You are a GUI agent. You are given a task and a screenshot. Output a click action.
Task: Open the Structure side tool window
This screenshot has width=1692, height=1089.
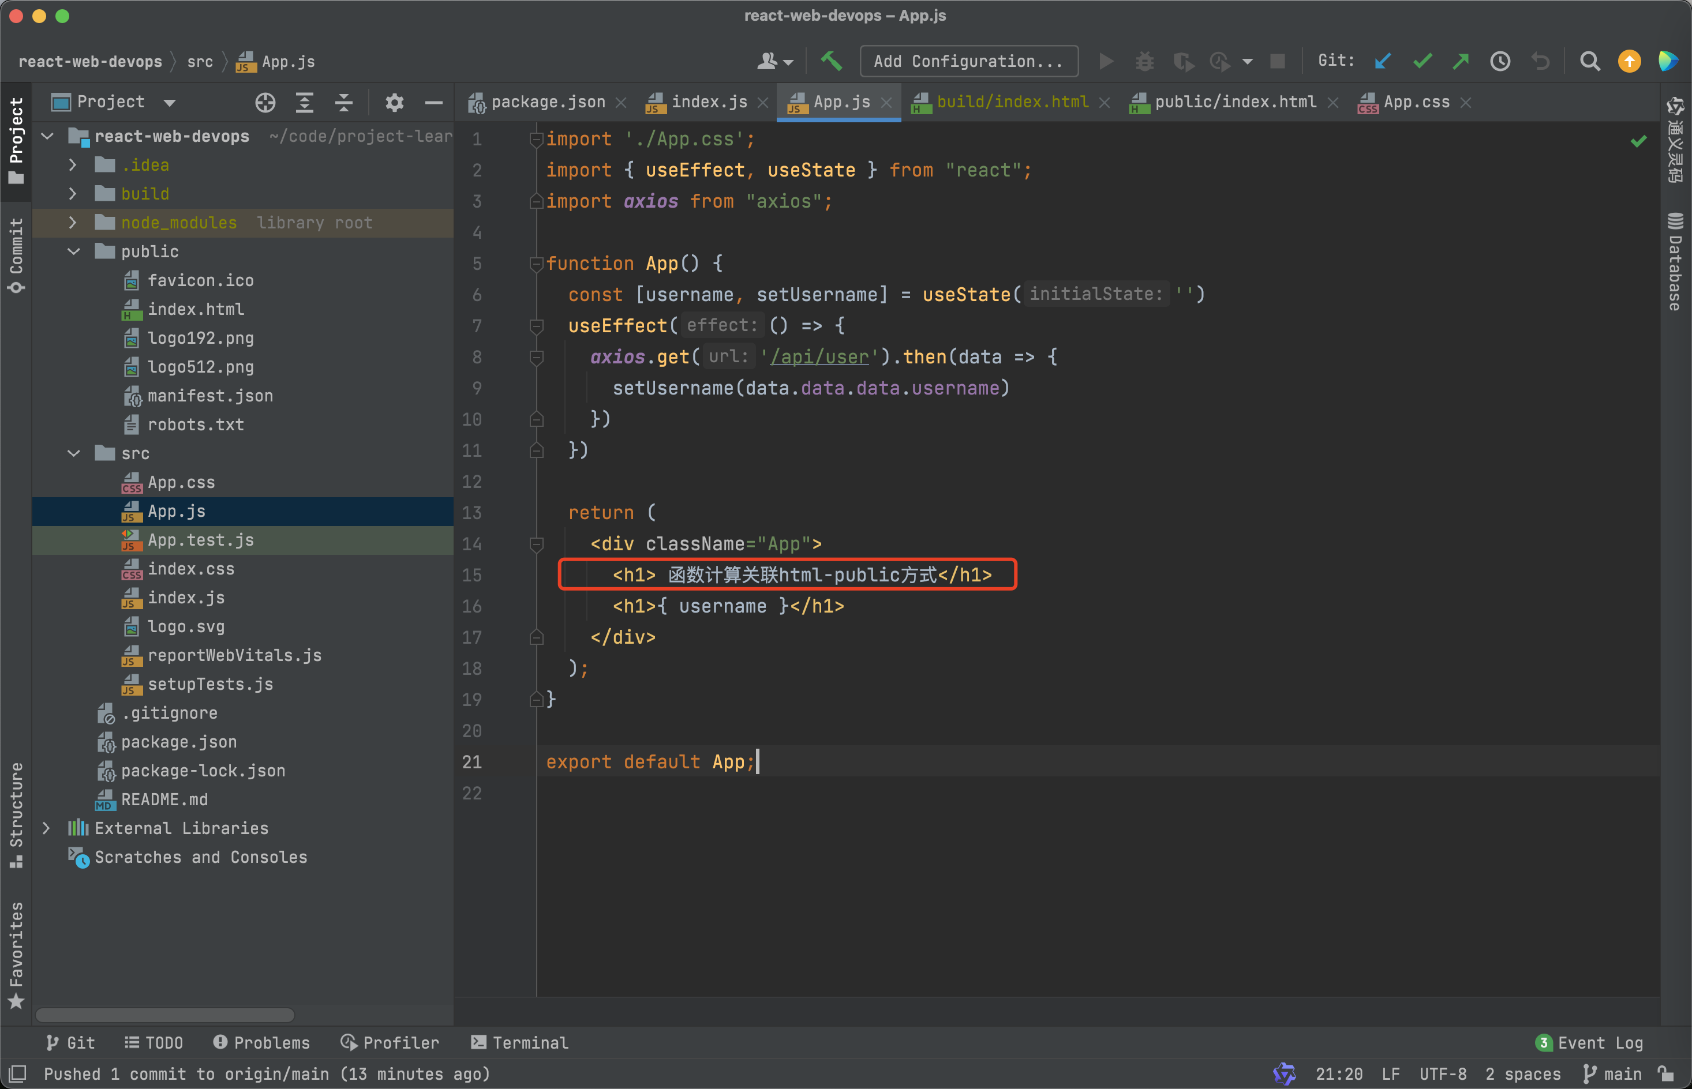tap(16, 816)
